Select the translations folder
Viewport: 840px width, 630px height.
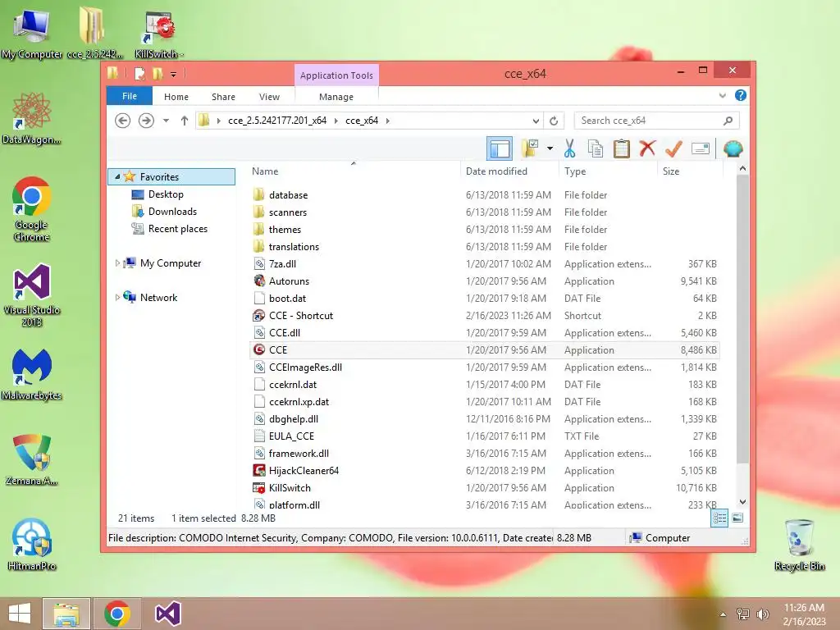[x=294, y=246]
